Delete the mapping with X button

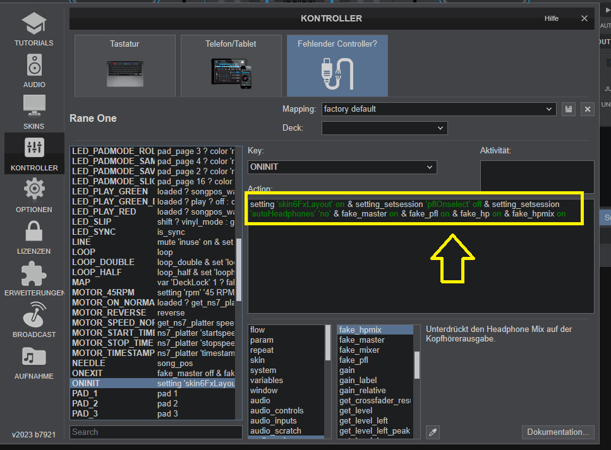click(x=588, y=109)
